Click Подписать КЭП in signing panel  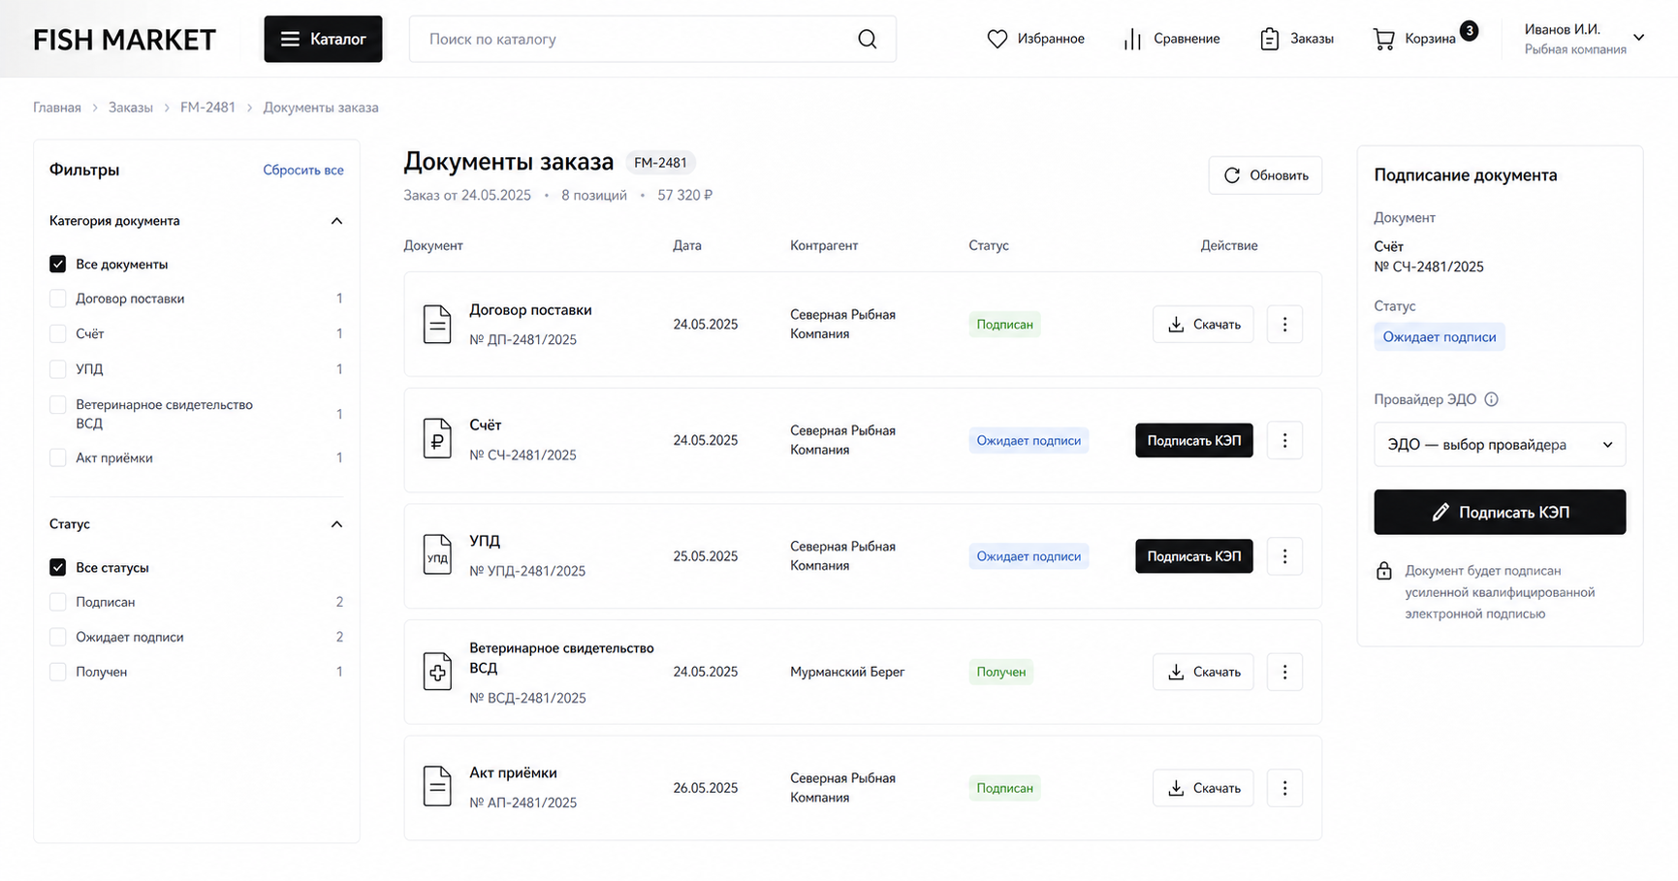[1500, 512]
